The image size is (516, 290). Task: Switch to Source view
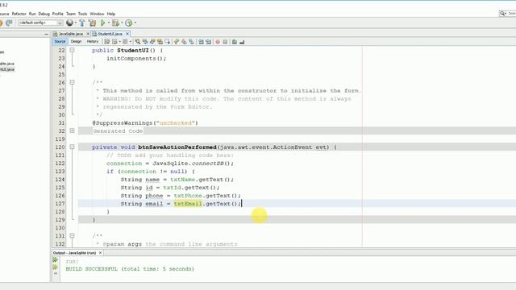[60, 41]
